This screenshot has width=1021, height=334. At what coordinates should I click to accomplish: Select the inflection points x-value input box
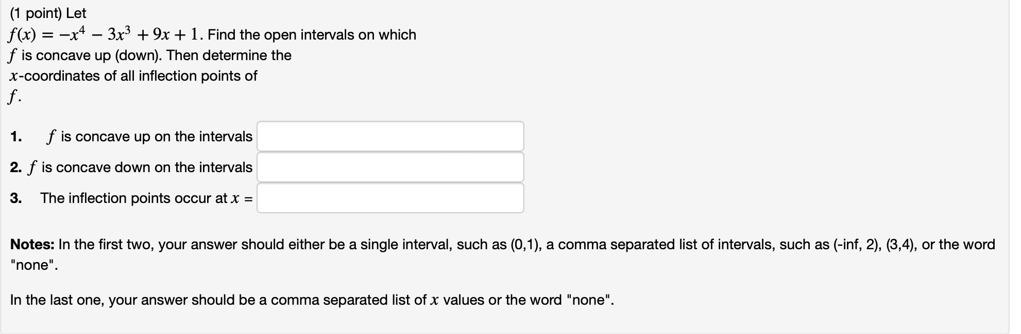point(390,198)
